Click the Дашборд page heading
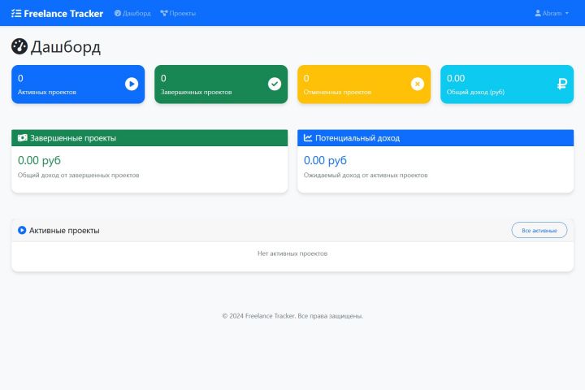The width and height of the screenshot is (585, 390). point(66,47)
